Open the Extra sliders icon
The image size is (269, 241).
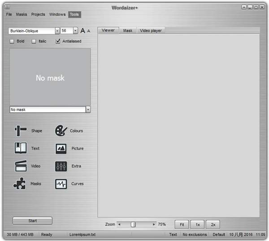pyautogui.click(x=61, y=166)
